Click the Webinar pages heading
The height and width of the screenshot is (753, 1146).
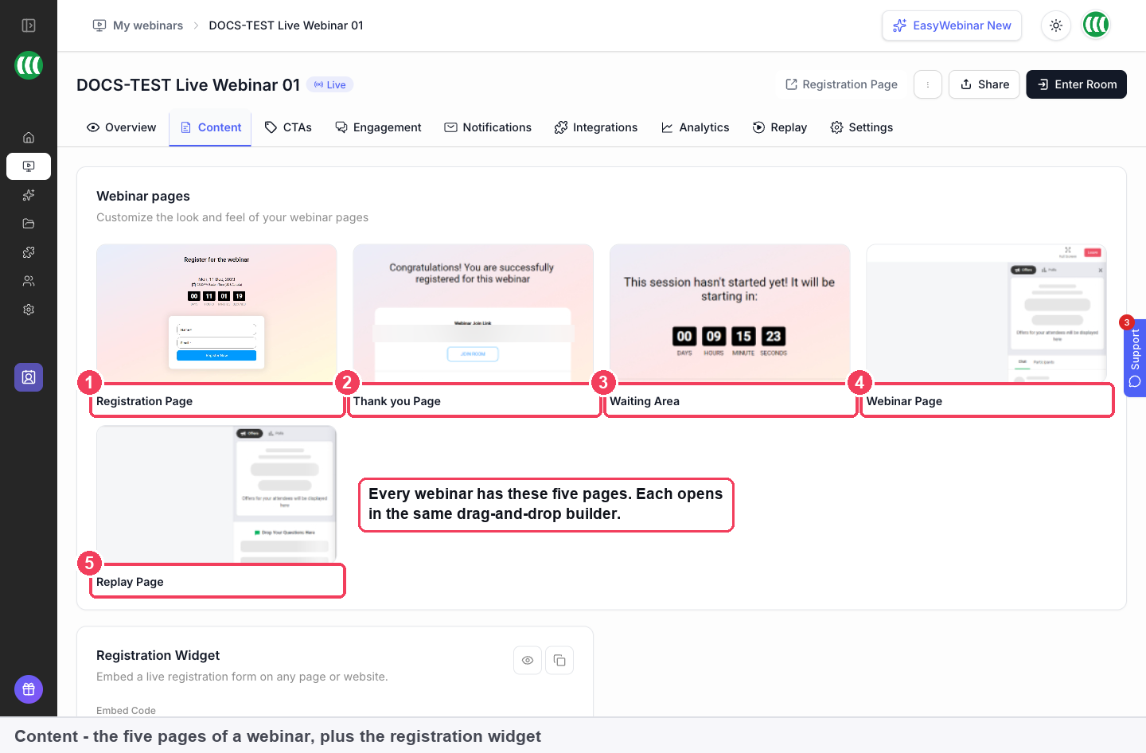(143, 196)
